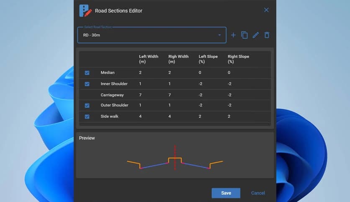
Task: Select Carriageway right slope cell
Action: pyautogui.click(x=229, y=95)
